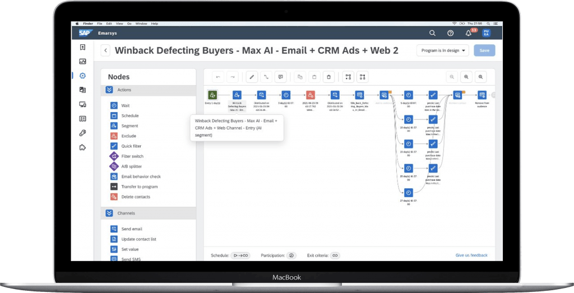Open the Window menu in menu bar
The height and width of the screenshot is (293, 574).
coord(141,24)
